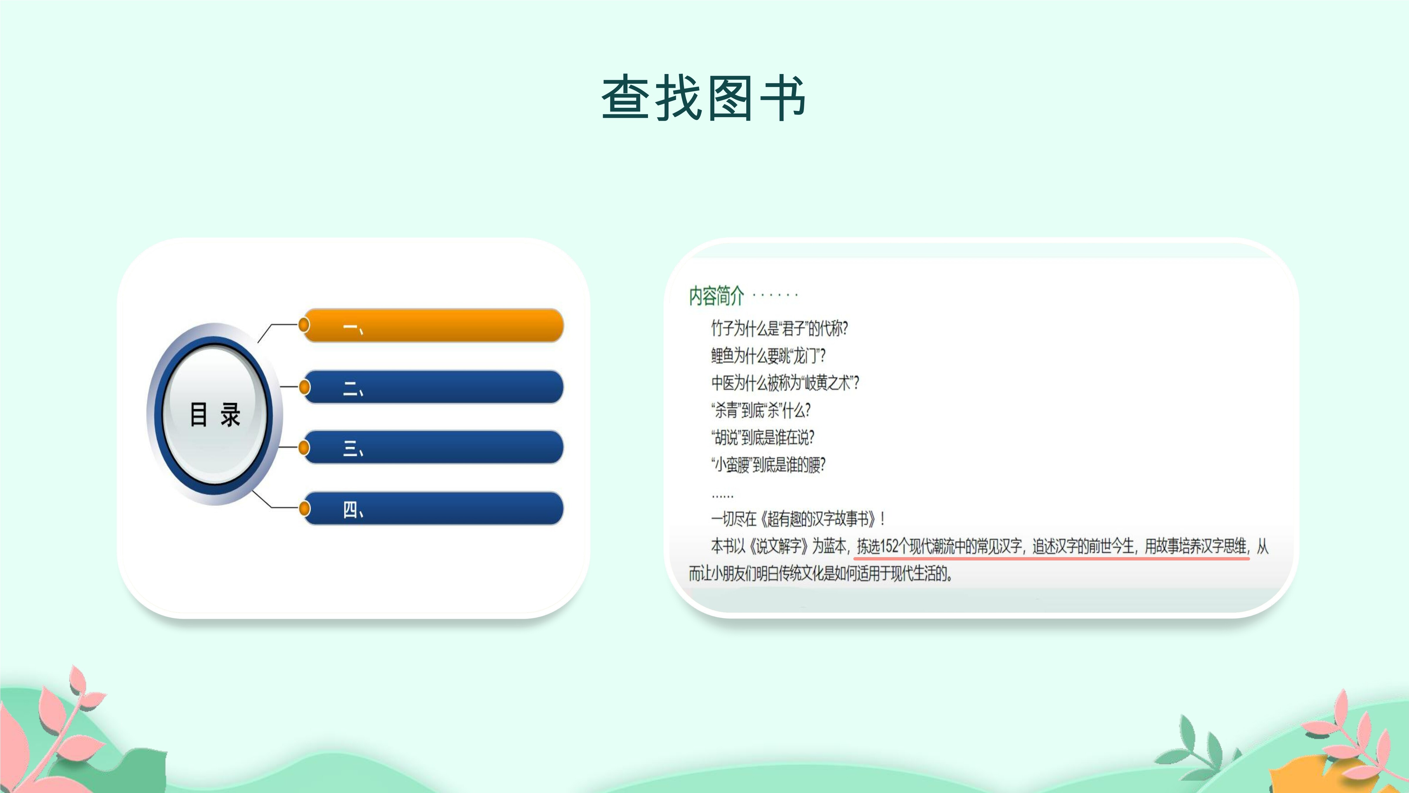The height and width of the screenshot is (793, 1409).
Task: Click the line "杀青"到底"杀"什么?
Action: (x=760, y=410)
